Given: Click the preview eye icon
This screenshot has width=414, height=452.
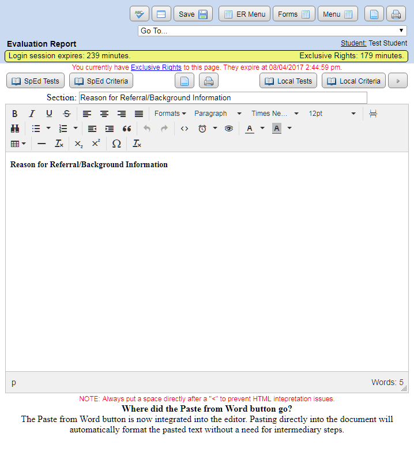Looking at the screenshot, I should point(229,129).
